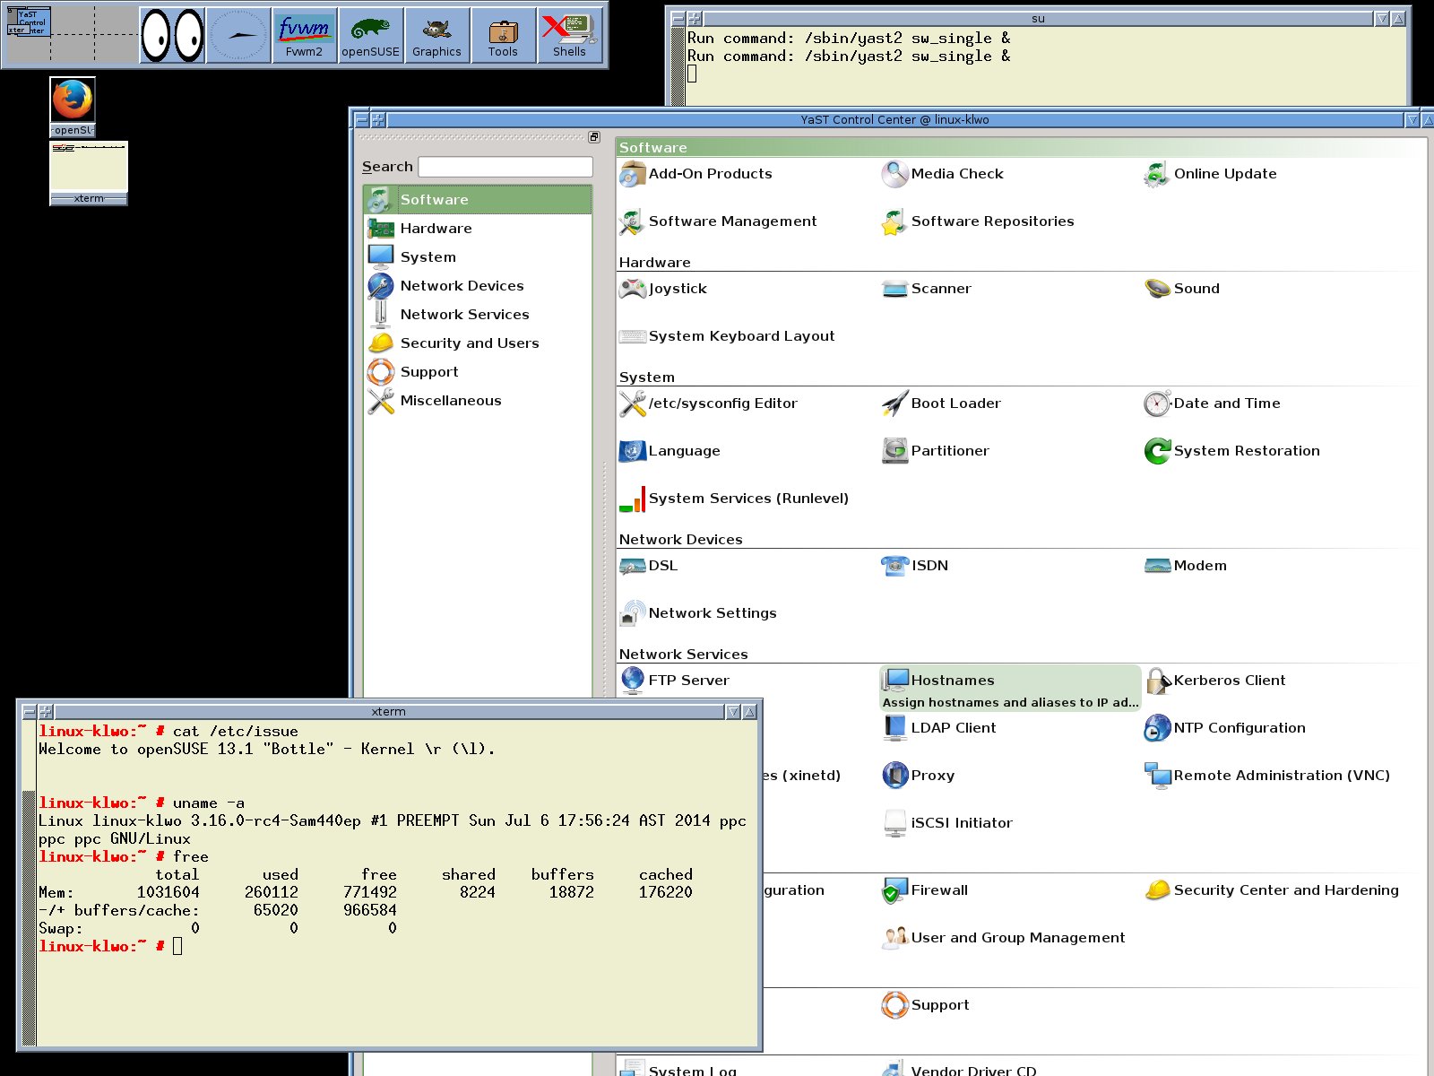
Task: Click the Fvwm2 panel button
Action: (304, 36)
